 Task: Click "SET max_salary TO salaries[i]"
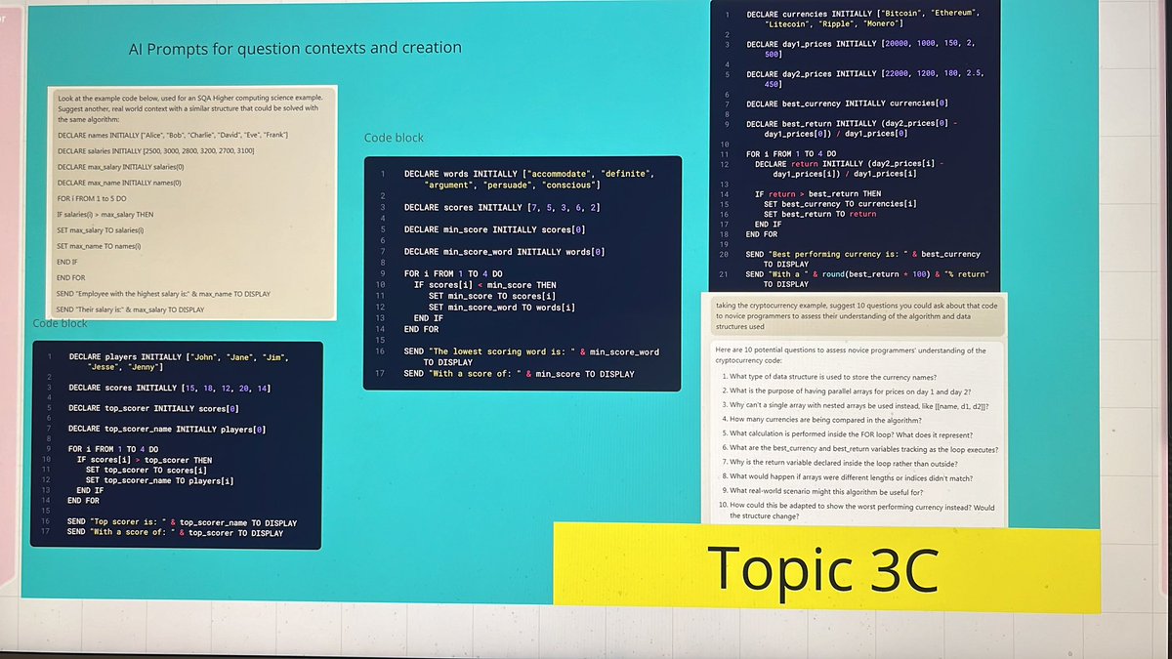(x=101, y=229)
